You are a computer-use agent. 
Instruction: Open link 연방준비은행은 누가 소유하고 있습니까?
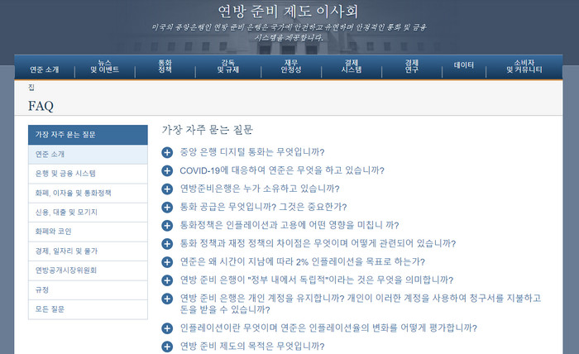[x=260, y=189]
